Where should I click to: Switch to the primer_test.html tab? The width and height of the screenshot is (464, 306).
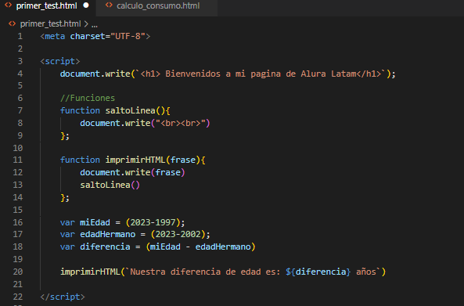(46, 6)
